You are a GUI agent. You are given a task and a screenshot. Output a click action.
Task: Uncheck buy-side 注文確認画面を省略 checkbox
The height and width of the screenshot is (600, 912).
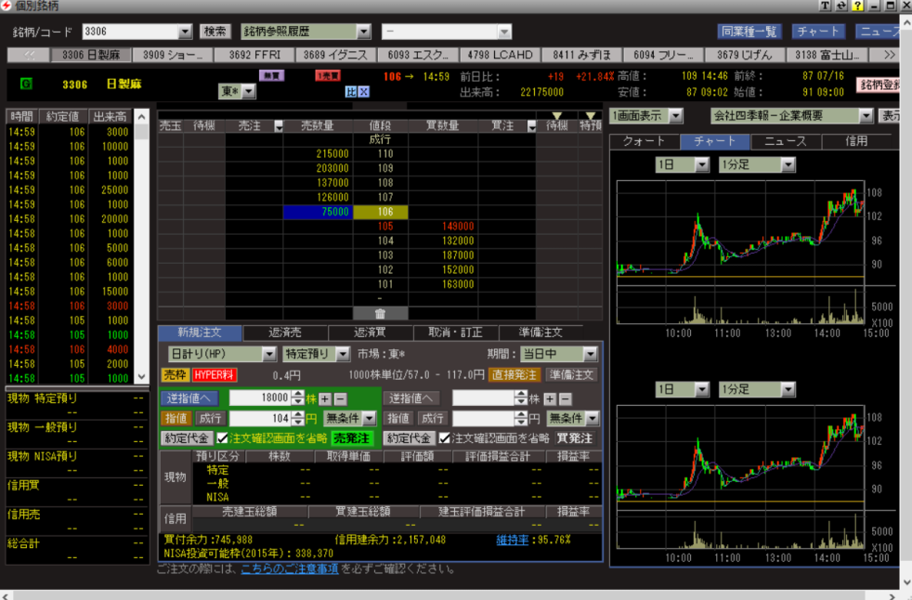[x=446, y=437]
